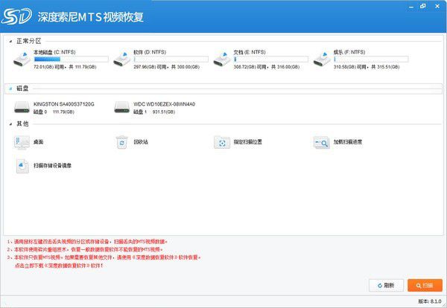Collapse the 正常分区 section
This screenshot has width=447, height=308.
coord(10,42)
